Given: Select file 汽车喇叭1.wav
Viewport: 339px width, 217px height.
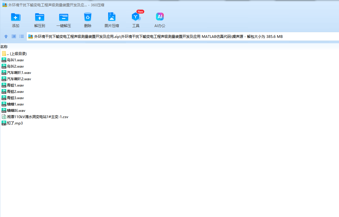Looking at the screenshot, I should pos(17,73).
